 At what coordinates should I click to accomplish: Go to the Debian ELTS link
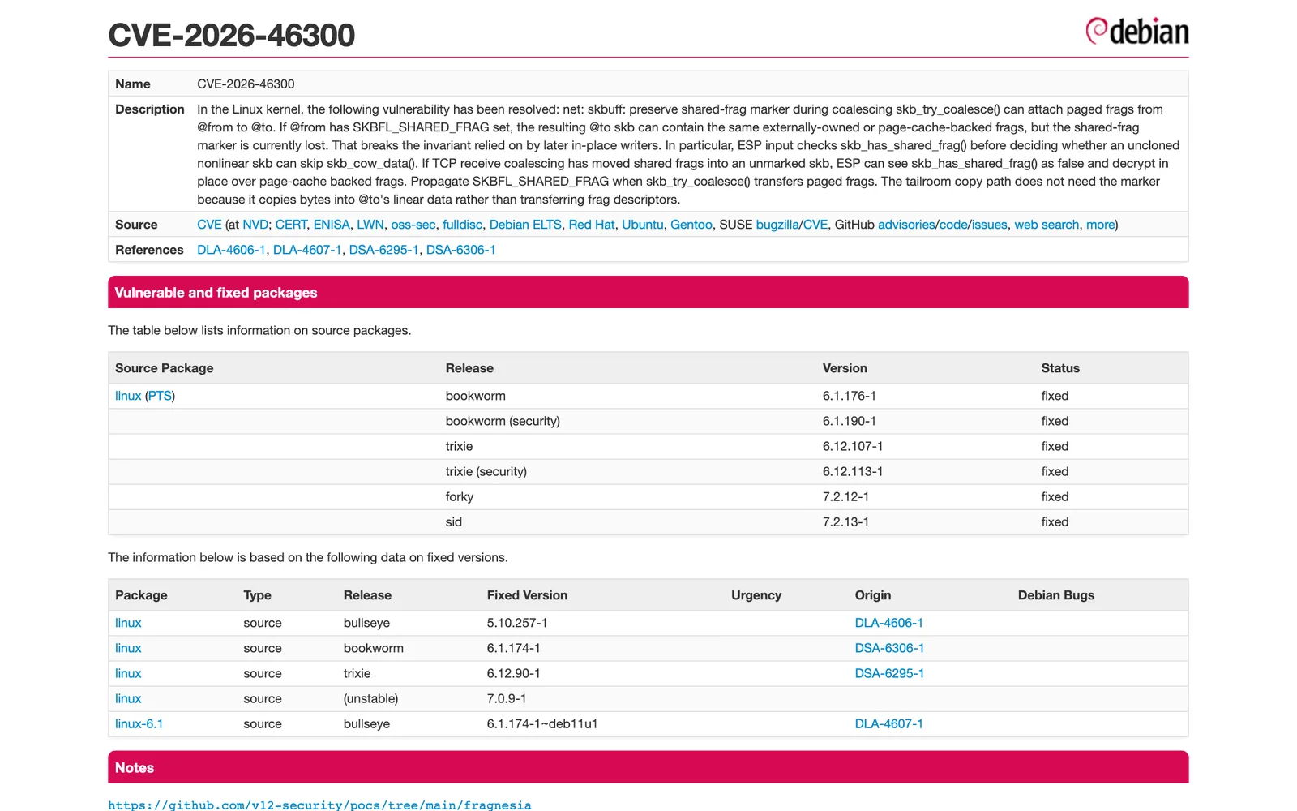pos(525,225)
